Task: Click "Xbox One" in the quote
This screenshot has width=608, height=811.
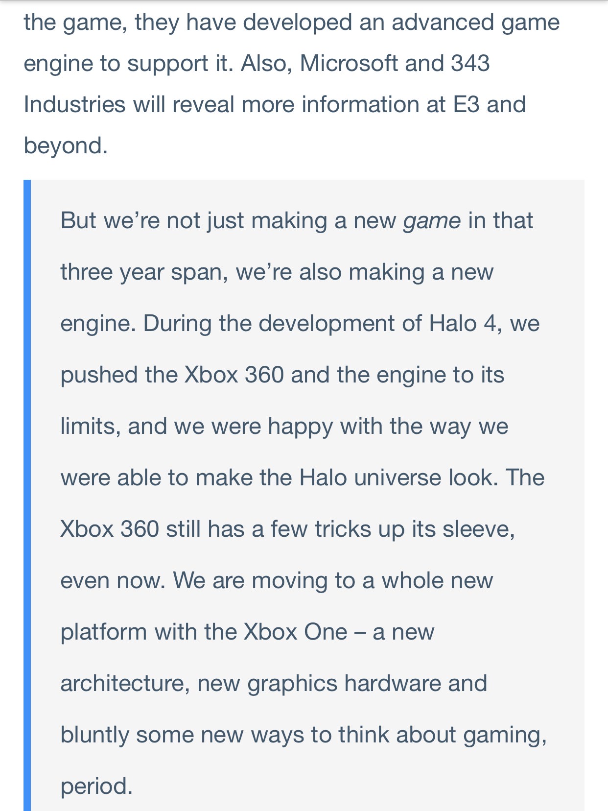Action: (x=295, y=632)
